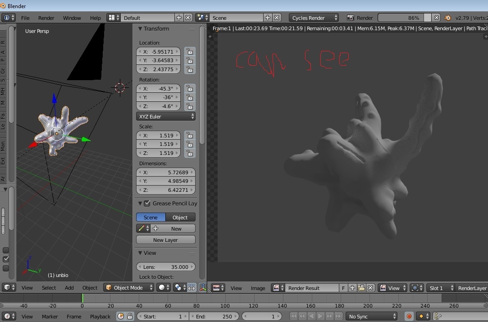Toggle the Grease Pencil Layers checkbox
This screenshot has height=322, width=488.
click(147, 204)
